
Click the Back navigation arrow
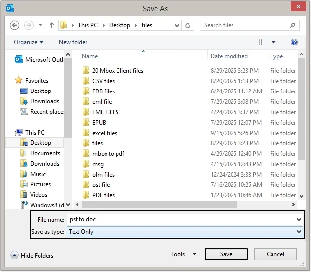[x=14, y=25]
